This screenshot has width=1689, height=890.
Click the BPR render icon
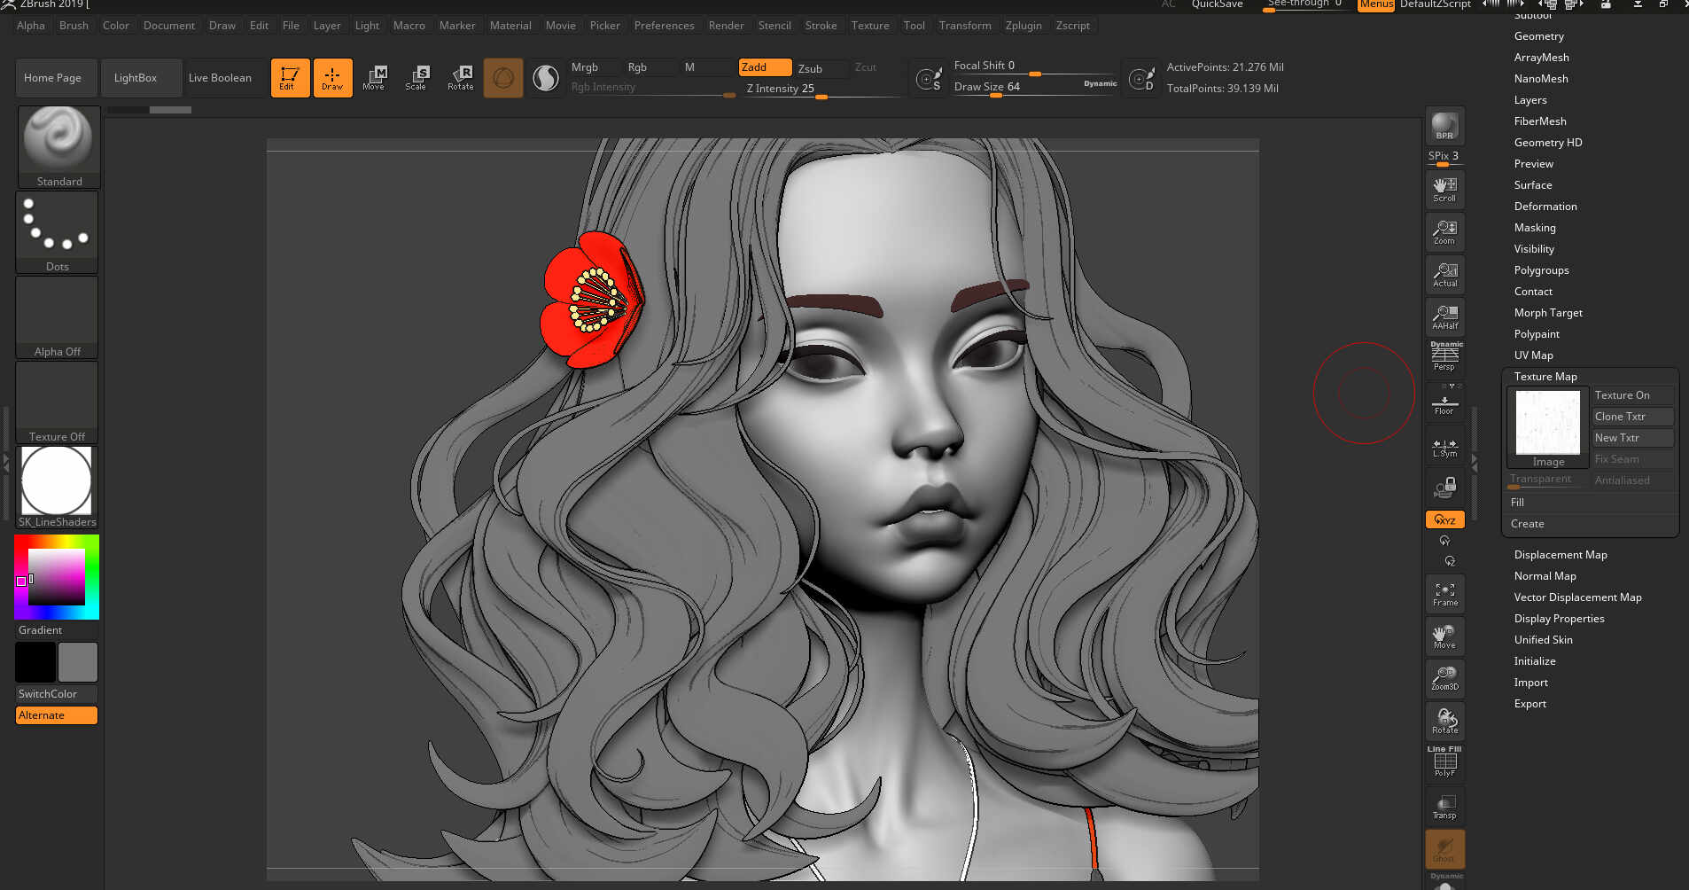coord(1444,126)
